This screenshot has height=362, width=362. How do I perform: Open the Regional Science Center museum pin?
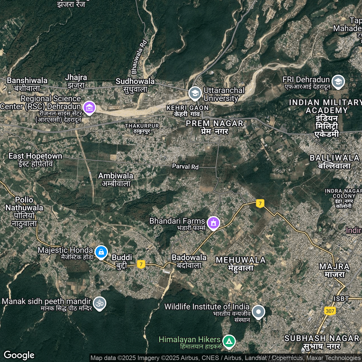[89, 108]
